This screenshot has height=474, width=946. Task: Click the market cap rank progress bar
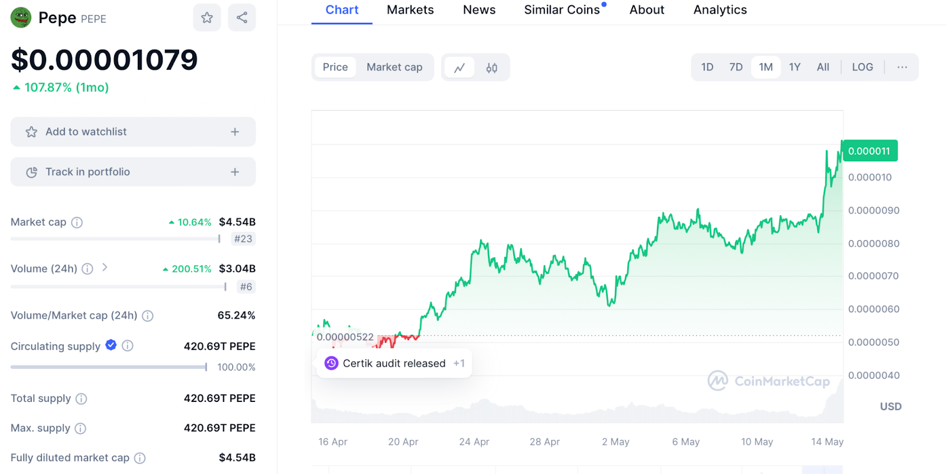(x=115, y=239)
